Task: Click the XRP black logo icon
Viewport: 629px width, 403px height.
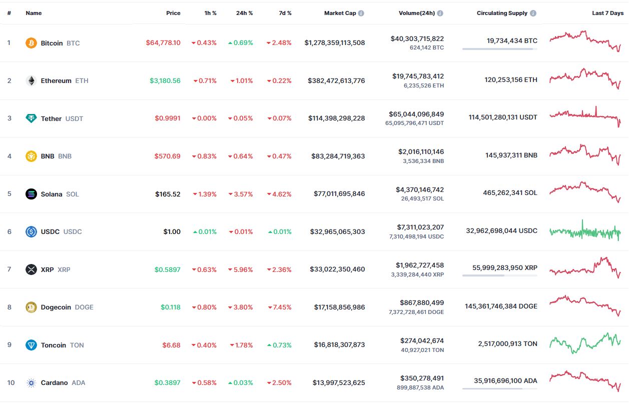Action: point(31,269)
